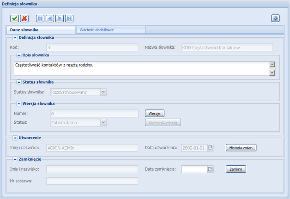Screen dimensions: 290x199
Task: Jump to the last record
Action: point(69,18)
